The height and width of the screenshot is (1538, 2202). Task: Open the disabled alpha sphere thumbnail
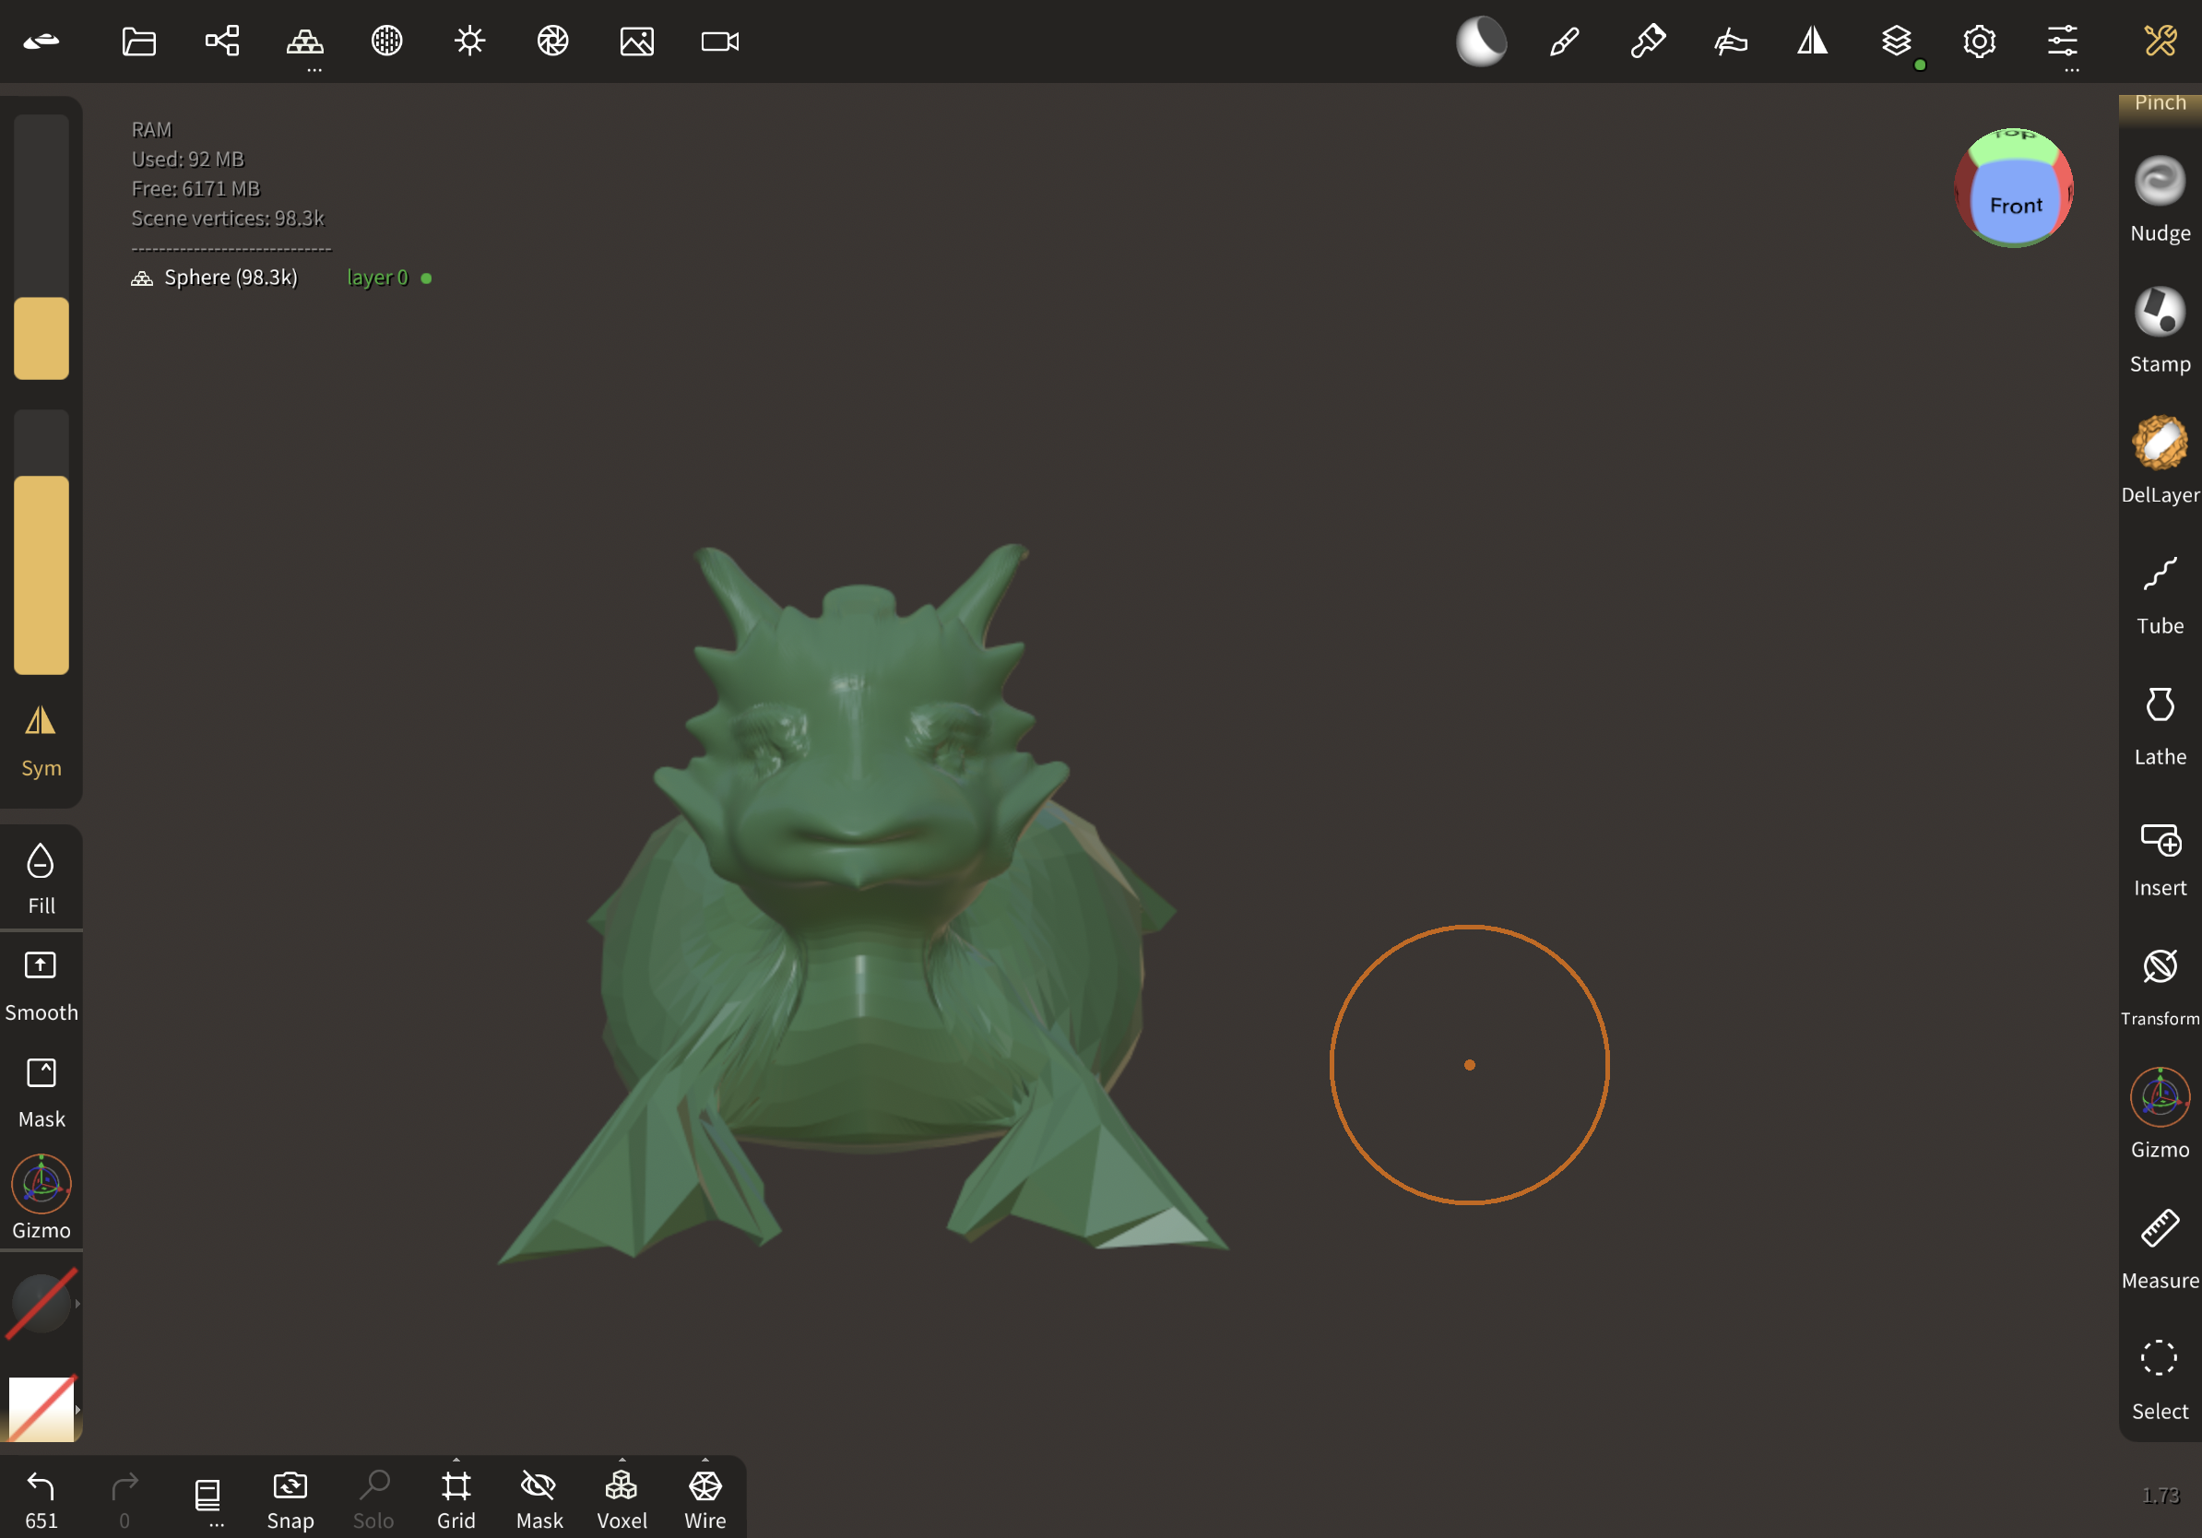pos(41,1303)
